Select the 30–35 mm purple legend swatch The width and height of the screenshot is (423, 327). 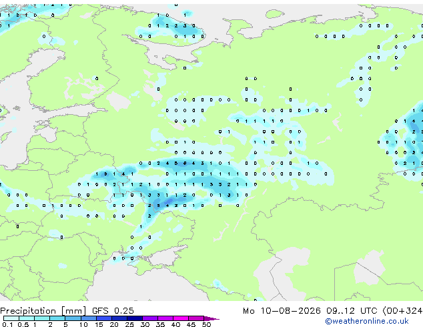(150, 318)
